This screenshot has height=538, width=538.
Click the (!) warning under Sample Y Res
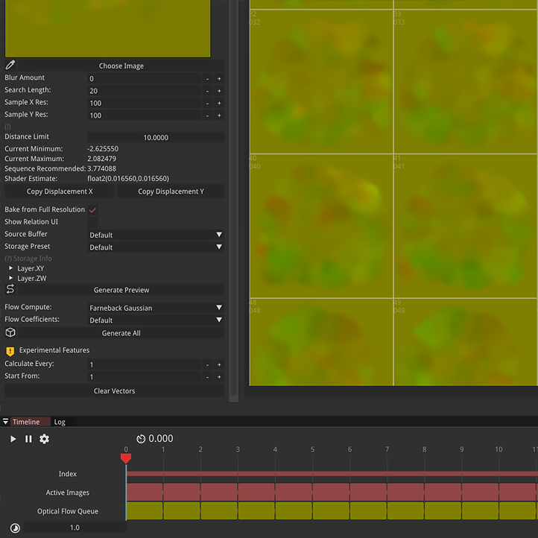(7, 127)
